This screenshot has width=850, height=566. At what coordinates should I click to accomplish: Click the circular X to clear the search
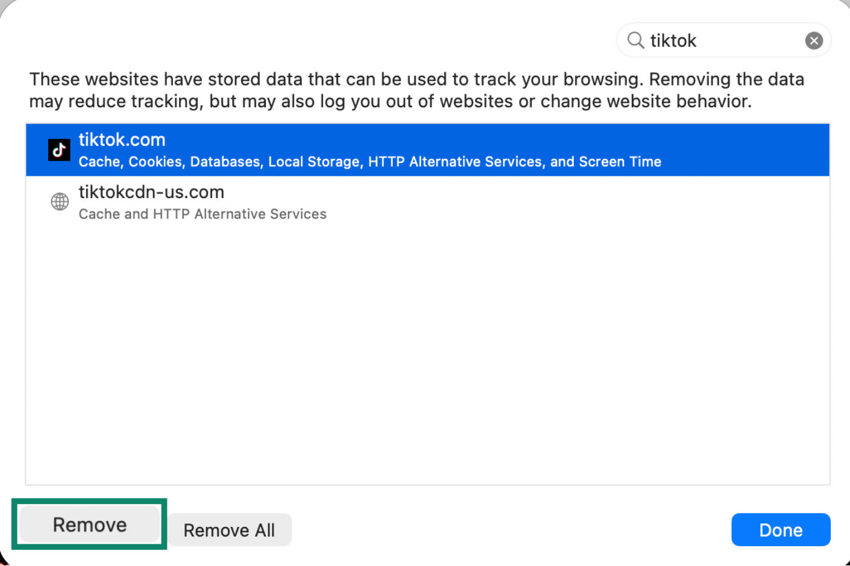[814, 40]
